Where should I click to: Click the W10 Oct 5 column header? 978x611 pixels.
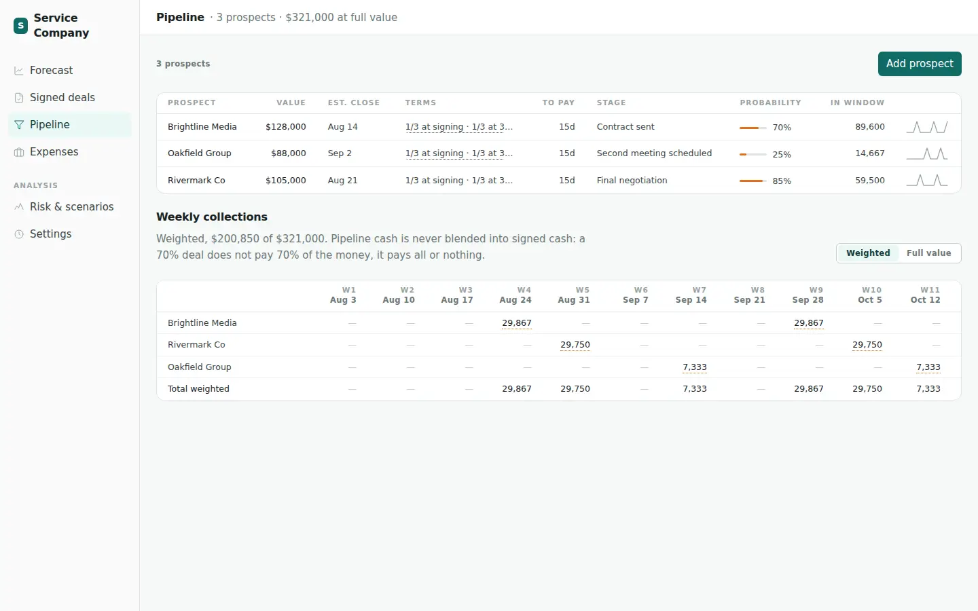(x=870, y=295)
